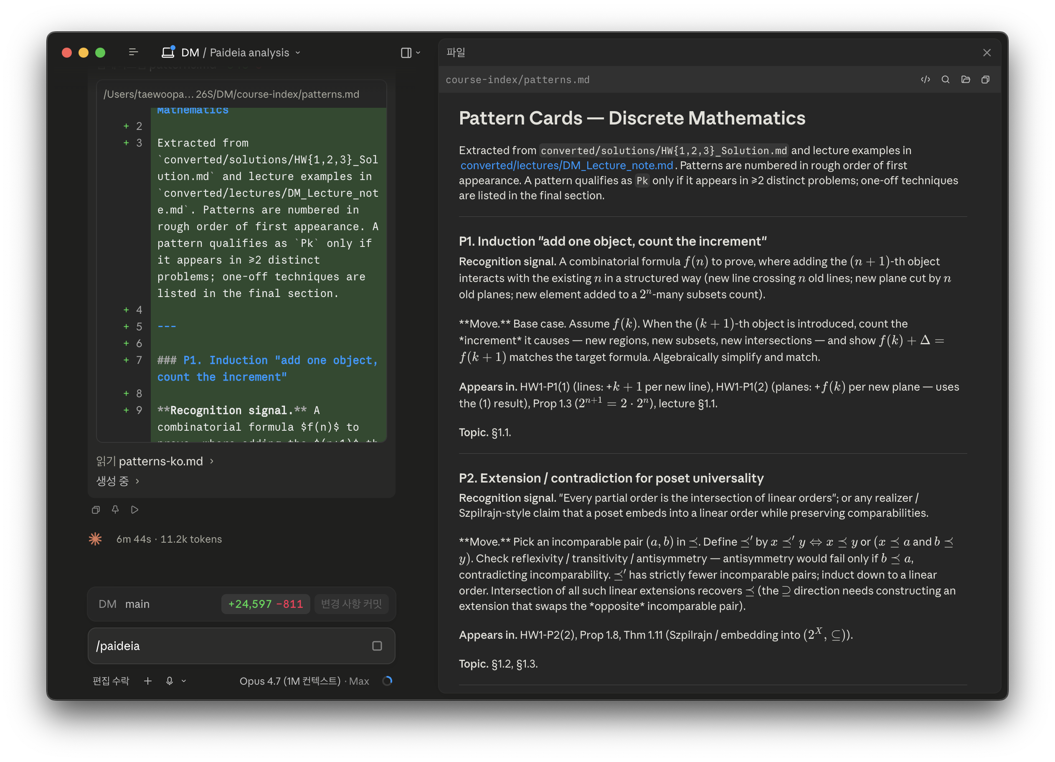The image size is (1055, 762).
Task: Toggle the side panel layout icon
Action: (x=406, y=53)
